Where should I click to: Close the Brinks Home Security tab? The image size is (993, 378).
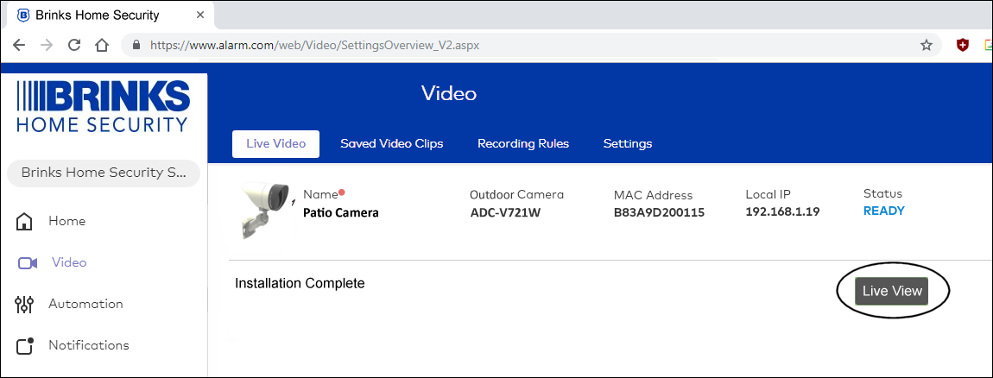click(200, 15)
